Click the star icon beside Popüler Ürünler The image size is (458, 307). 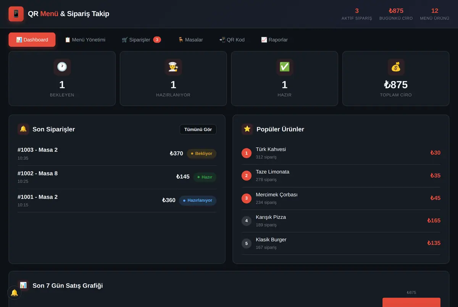247,129
